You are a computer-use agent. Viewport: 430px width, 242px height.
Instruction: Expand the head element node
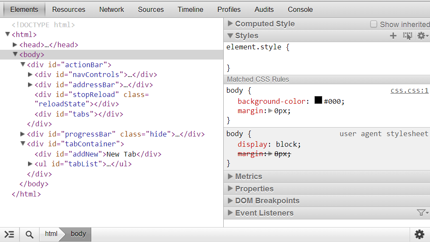click(x=15, y=45)
